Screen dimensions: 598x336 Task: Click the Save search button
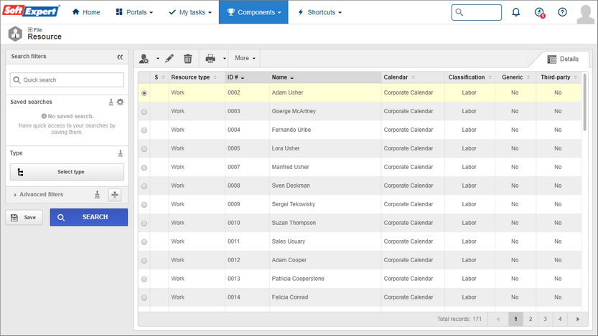[x=24, y=218]
